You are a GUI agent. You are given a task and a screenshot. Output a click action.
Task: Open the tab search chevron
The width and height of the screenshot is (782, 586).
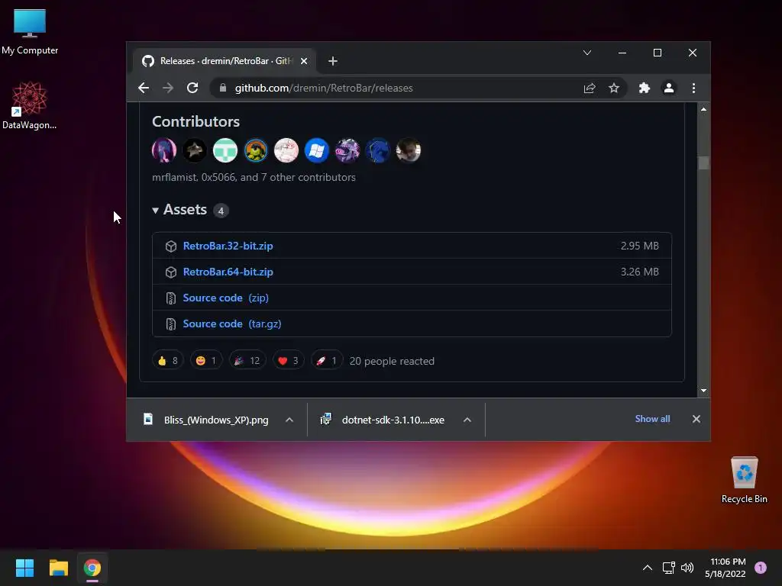tap(587, 53)
